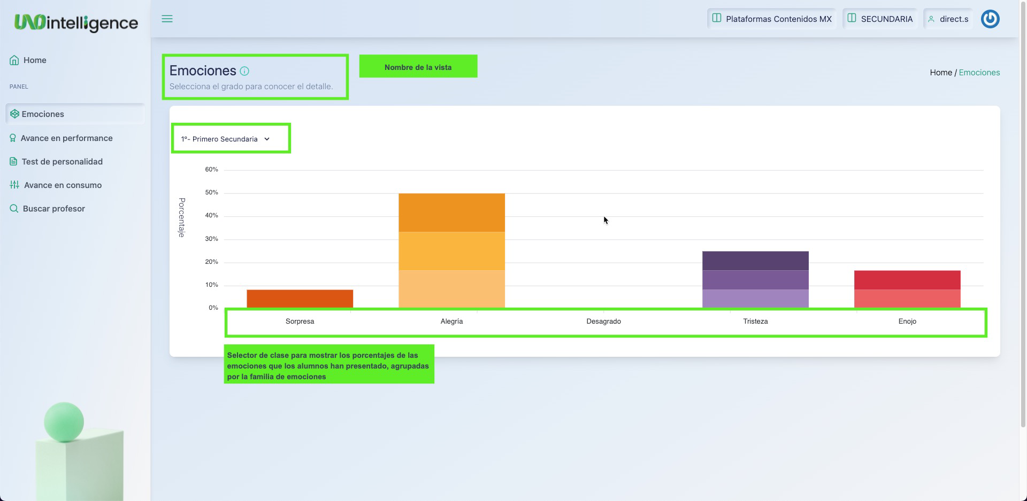
Task: Open Test de personalidad menu item
Action: pyautogui.click(x=62, y=161)
